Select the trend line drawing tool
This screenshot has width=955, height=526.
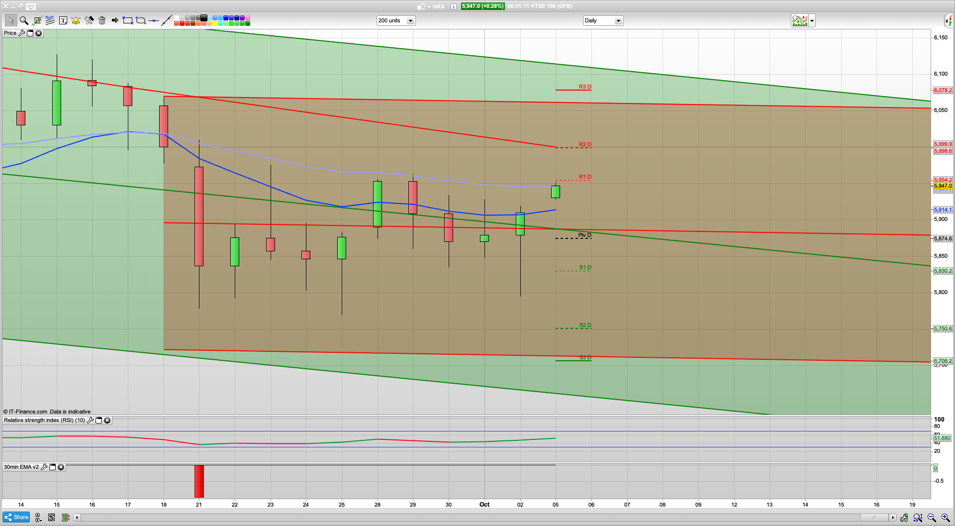pos(167,20)
